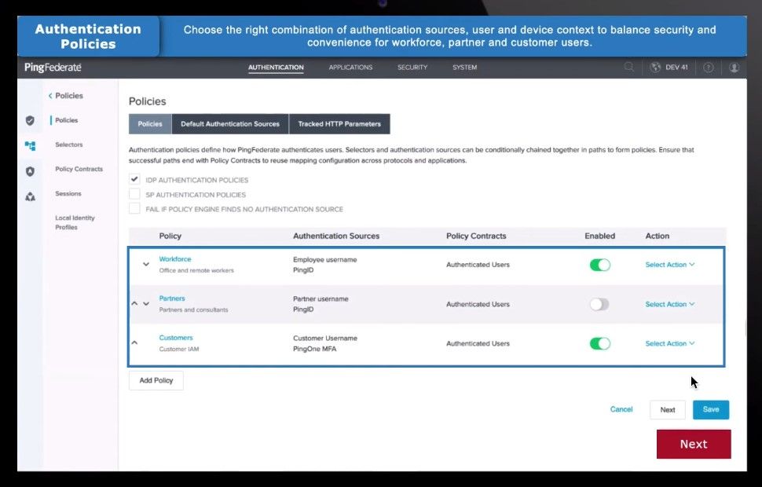Click the Add Policy button
The image size is (762, 487).
[156, 380]
